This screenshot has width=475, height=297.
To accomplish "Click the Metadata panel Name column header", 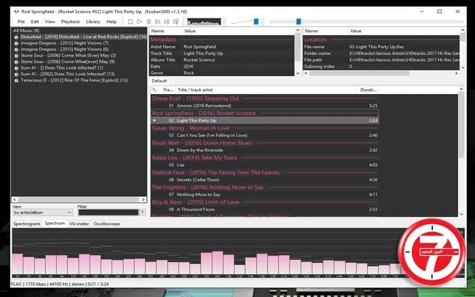I will (165, 31).
